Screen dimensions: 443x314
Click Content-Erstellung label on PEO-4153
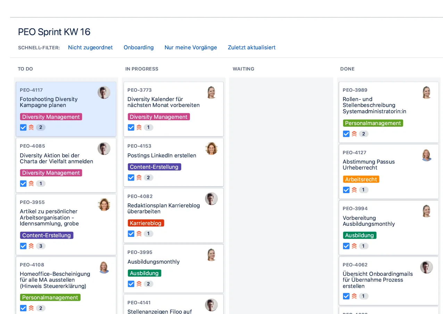(154, 167)
